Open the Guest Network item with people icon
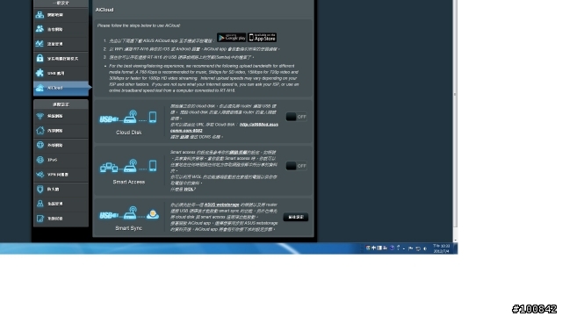 [61, 29]
